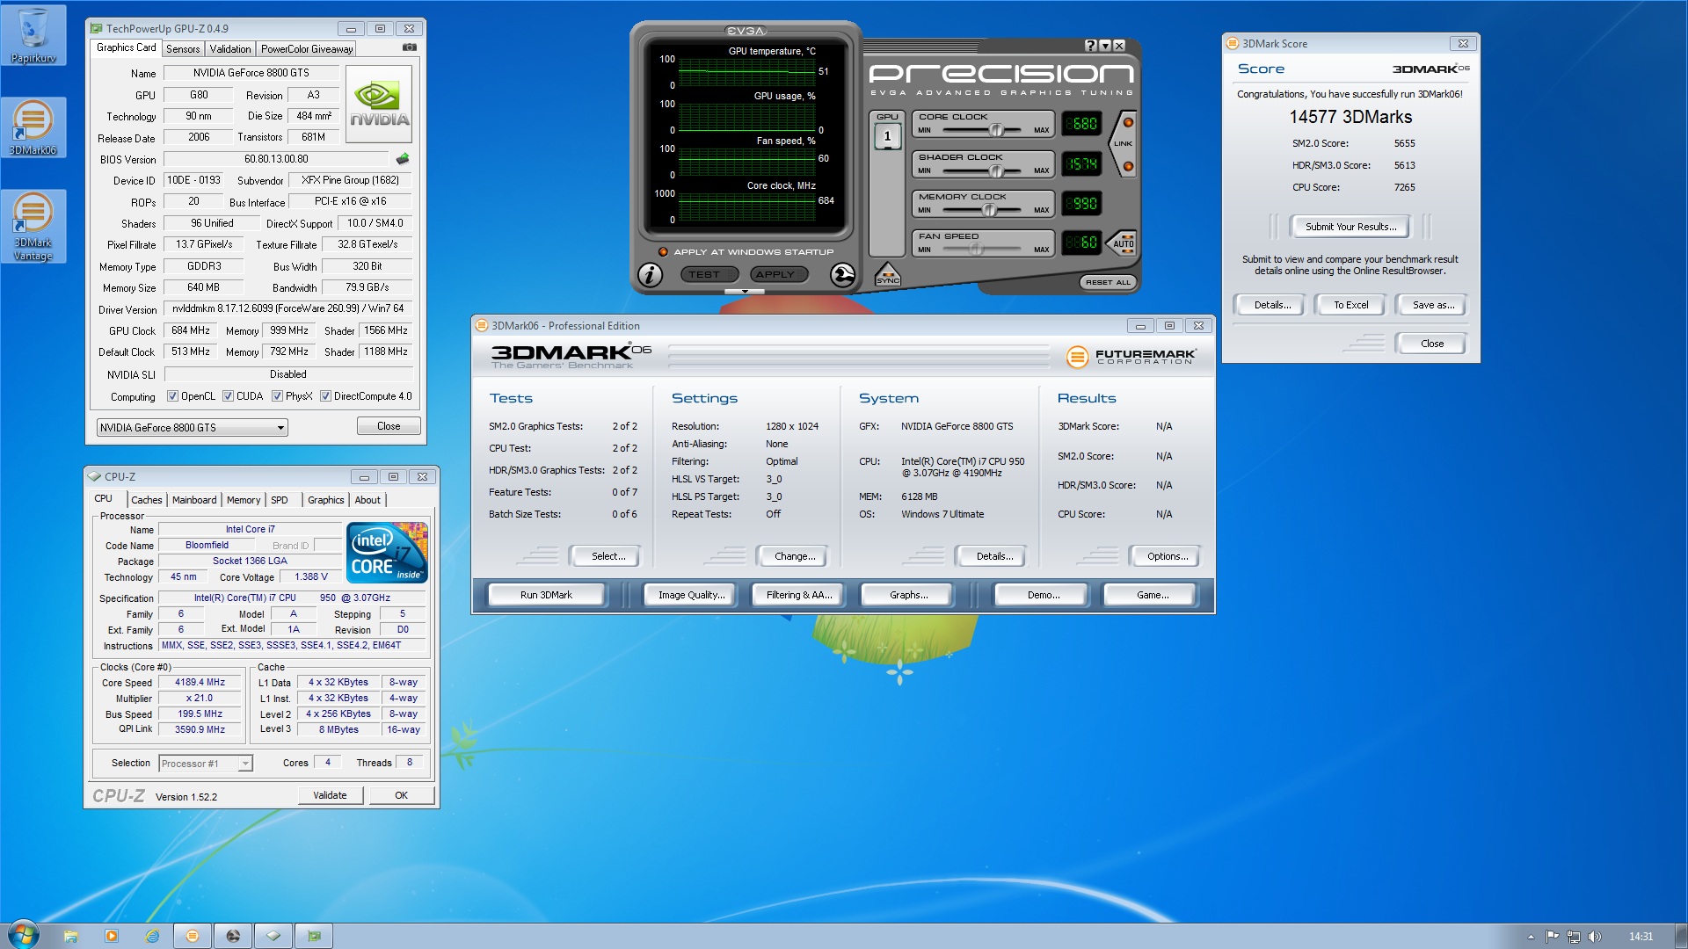The height and width of the screenshot is (949, 1688).
Task: Open the network tray icon
Action: pos(1574,937)
